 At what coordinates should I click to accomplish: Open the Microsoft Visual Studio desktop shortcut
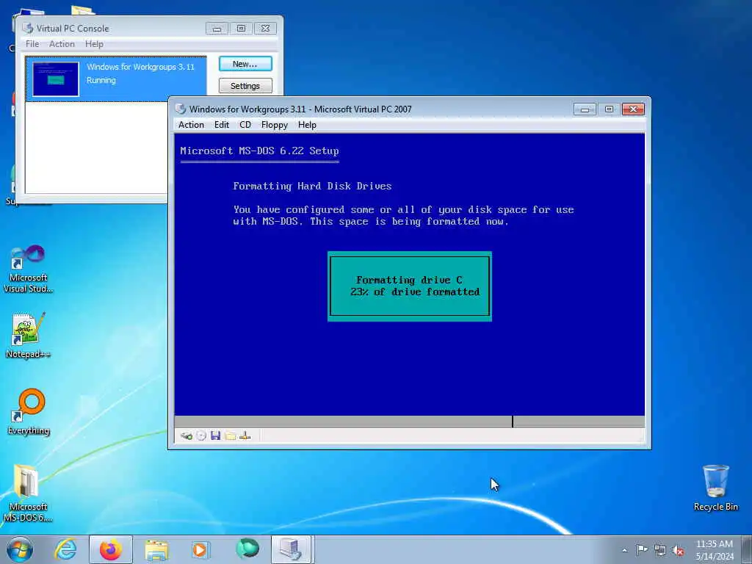click(x=29, y=269)
